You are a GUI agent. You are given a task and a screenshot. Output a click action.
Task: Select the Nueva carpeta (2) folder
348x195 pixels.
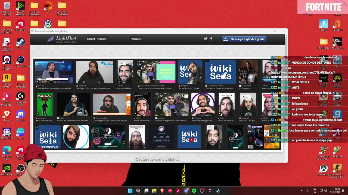click(x=21, y=81)
